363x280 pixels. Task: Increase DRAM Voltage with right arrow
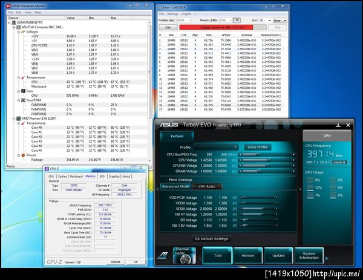293,171
